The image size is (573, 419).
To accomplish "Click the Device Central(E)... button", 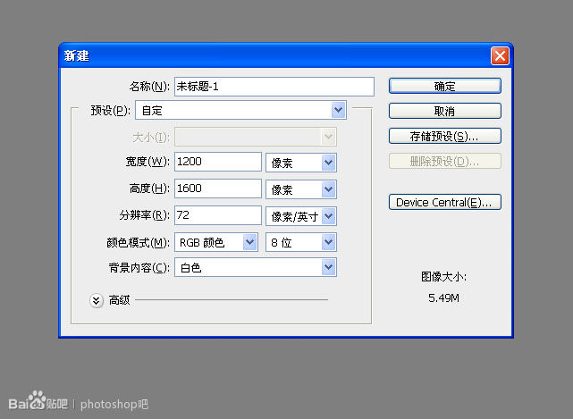I will pos(445,202).
